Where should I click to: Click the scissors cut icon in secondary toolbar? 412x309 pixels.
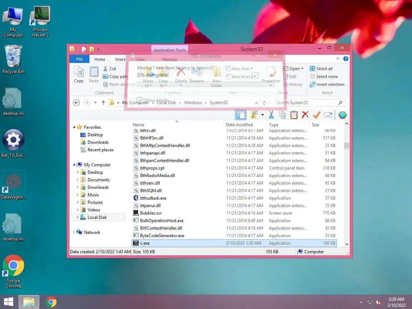[x=271, y=115]
